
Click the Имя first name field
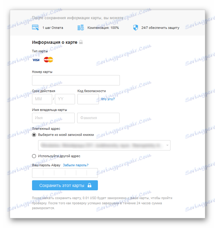[53, 118]
